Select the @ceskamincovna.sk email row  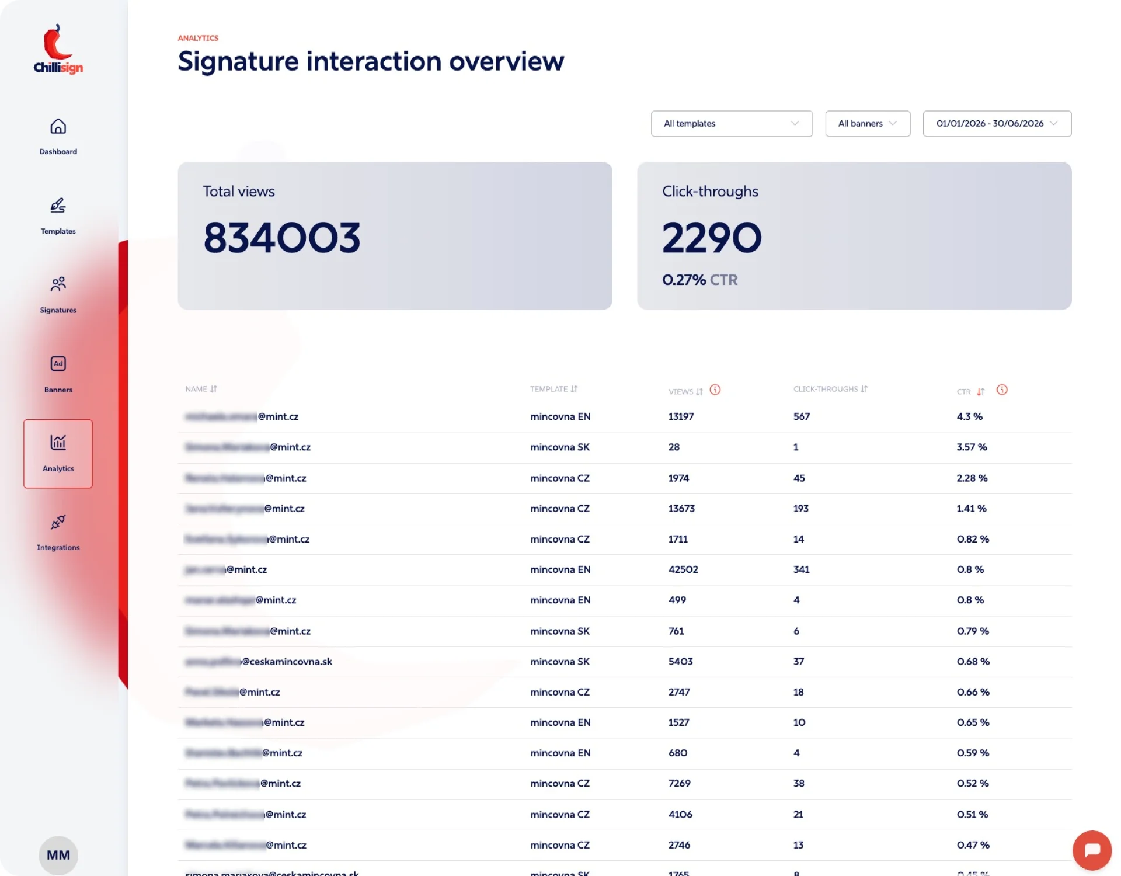tap(625, 662)
